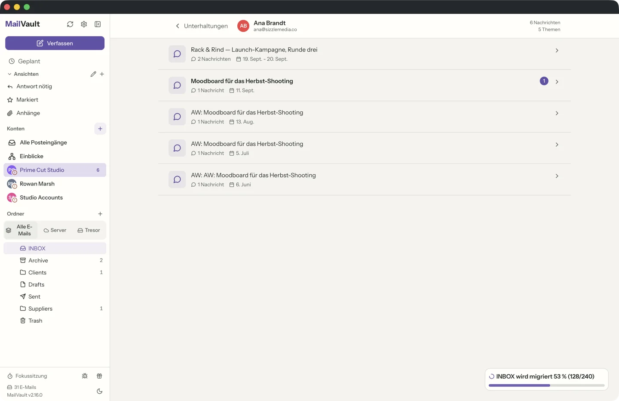Open the Archive folder
The width and height of the screenshot is (619, 401).
(55, 260)
